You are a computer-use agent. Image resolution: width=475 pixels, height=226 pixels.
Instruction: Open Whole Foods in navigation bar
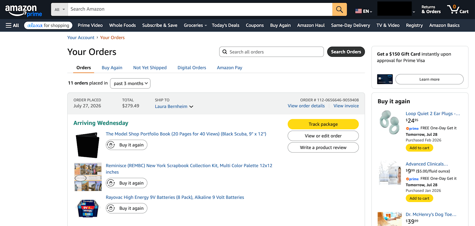click(122, 25)
